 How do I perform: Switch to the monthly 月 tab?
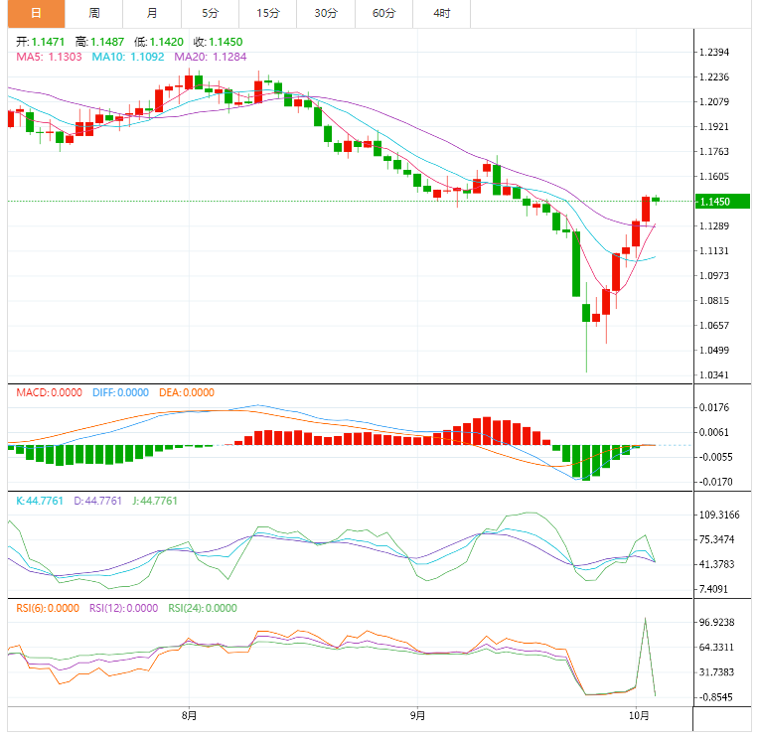[152, 14]
